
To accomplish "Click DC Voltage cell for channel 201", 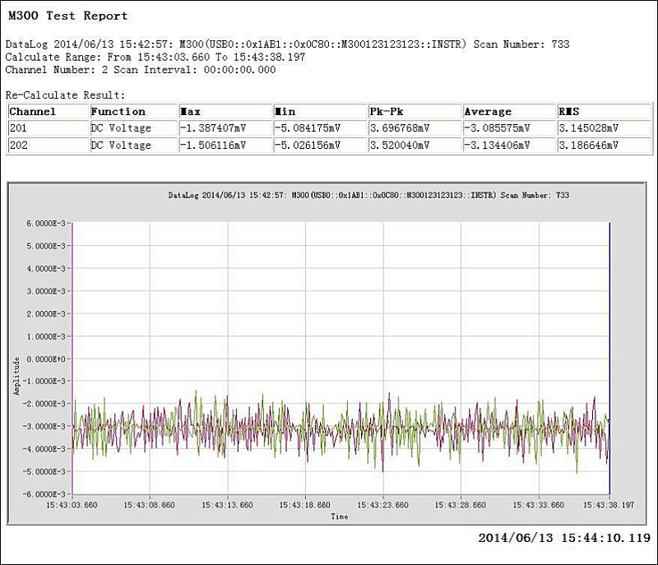I will coord(121,128).
